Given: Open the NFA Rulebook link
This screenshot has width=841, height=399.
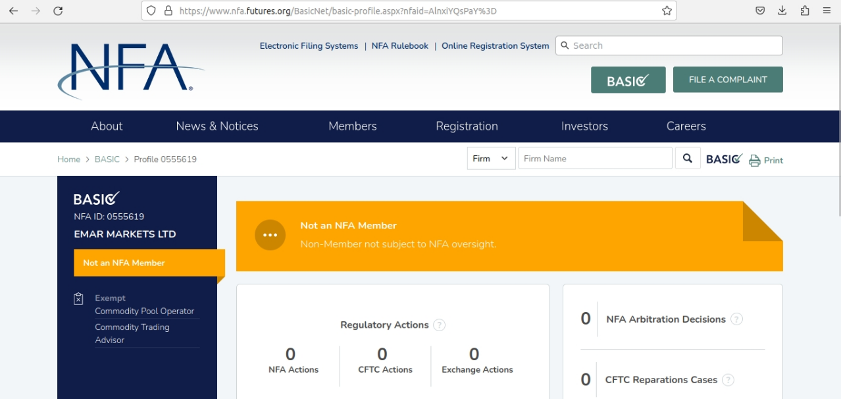Looking at the screenshot, I should pos(399,46).
